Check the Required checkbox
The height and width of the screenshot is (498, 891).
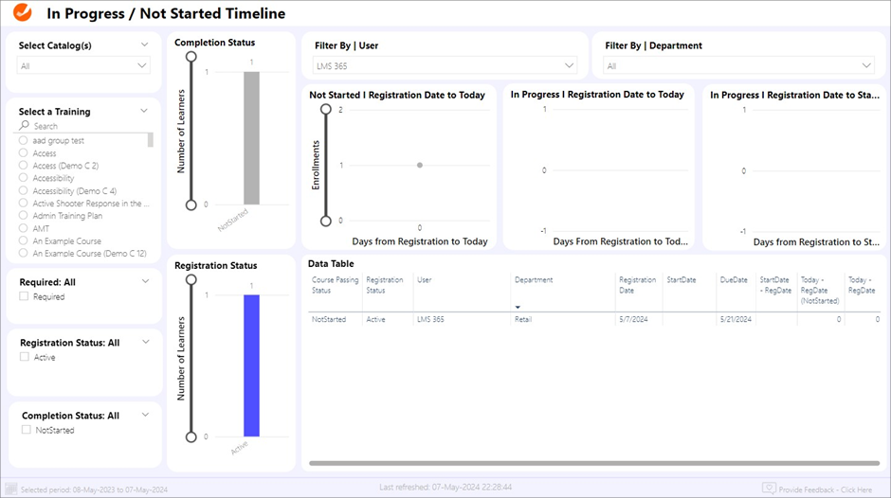pyautogui.click(x=25, y=297)
